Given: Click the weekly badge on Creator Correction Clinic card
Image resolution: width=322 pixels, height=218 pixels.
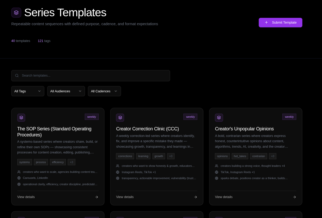Looking at the screenshot, I should [190, 117].
